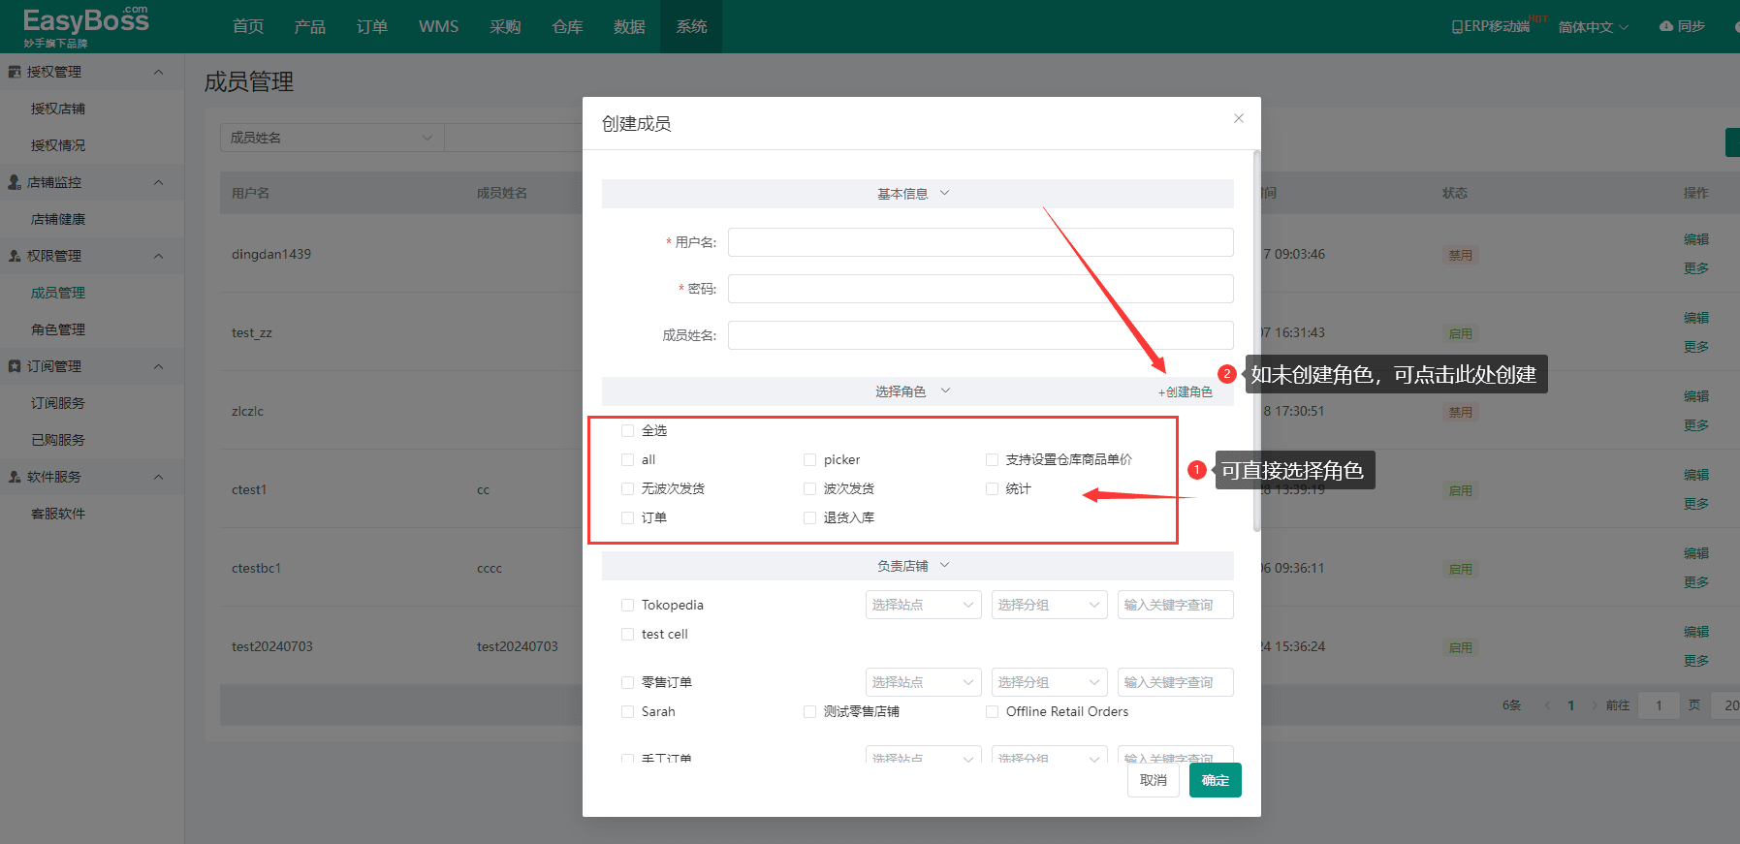Click the 软件服务 sidebar section icon
Viewport: 1740px width, 844px height.
point(15,477)
